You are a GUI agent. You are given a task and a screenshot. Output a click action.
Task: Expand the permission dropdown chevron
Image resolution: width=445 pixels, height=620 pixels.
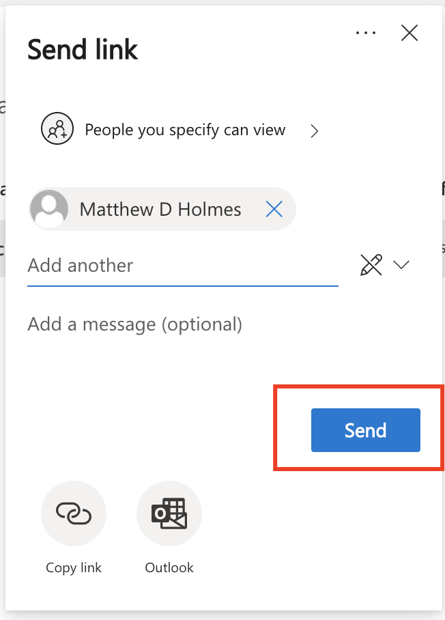[x=401, y=264]
